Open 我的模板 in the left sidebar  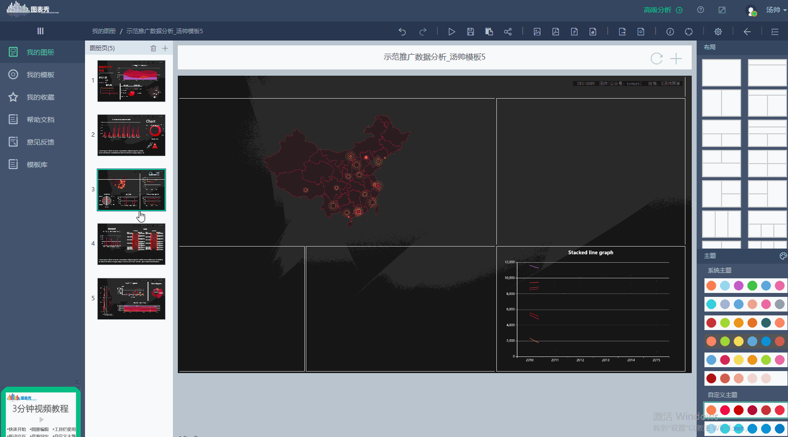(40, 75)
